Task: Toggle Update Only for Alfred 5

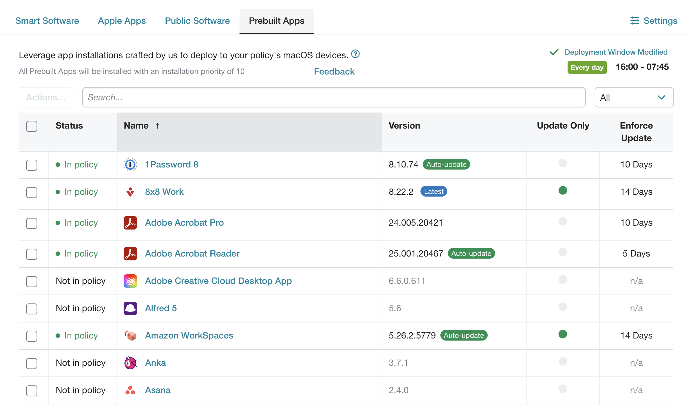Action: (563, 307)
